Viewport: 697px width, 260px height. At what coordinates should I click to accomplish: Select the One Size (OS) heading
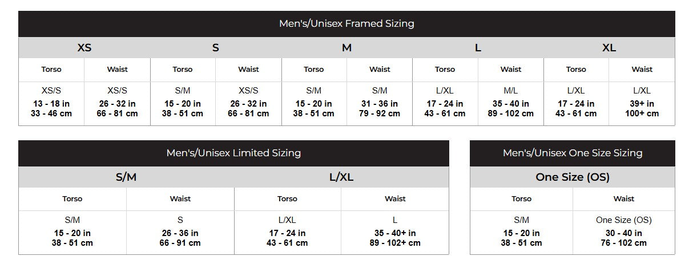pos(572,177)
